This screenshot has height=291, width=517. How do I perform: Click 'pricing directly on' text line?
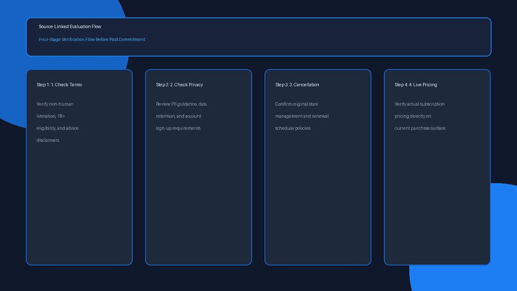(x=413, y=116)
